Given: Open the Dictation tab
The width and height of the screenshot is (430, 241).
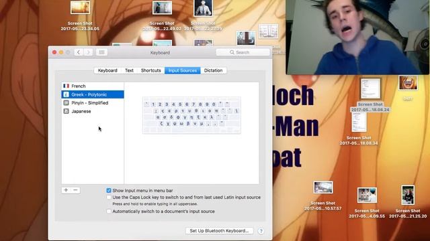Looking at the screenshot, I should pos(213,70).
